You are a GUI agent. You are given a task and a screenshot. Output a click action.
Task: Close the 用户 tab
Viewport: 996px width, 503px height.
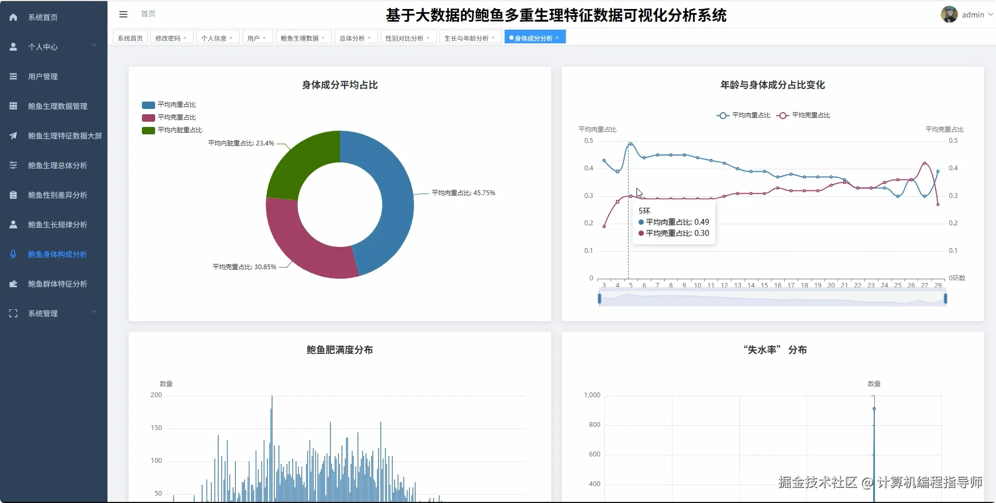coord(264,38)
